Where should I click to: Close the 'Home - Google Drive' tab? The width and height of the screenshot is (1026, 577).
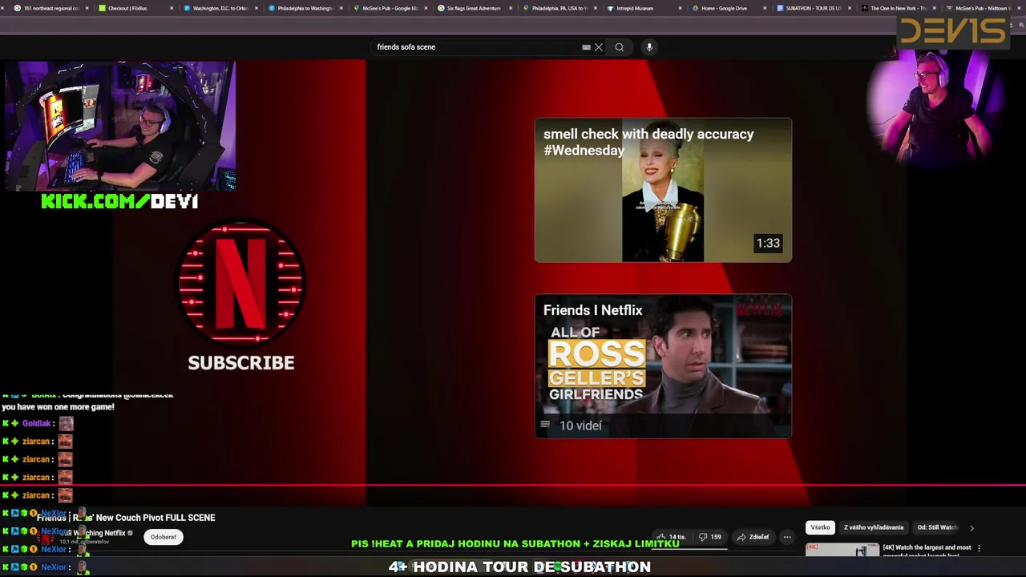pyautogui.click(x=765, y=8)
